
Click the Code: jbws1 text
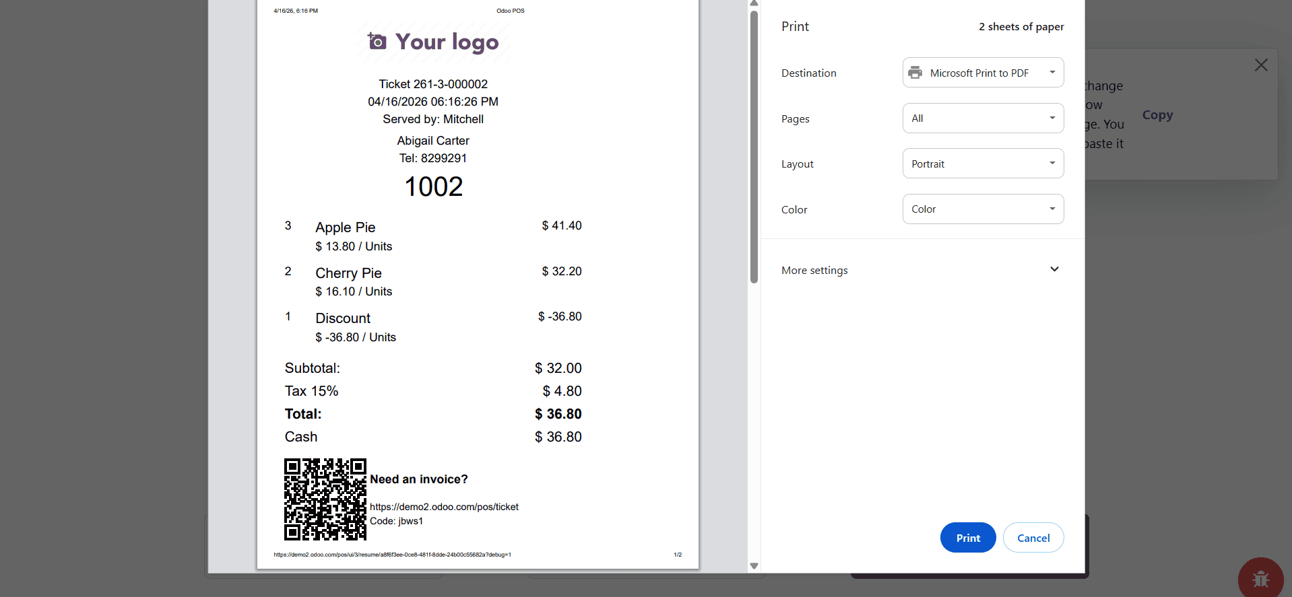pos(396,521)
